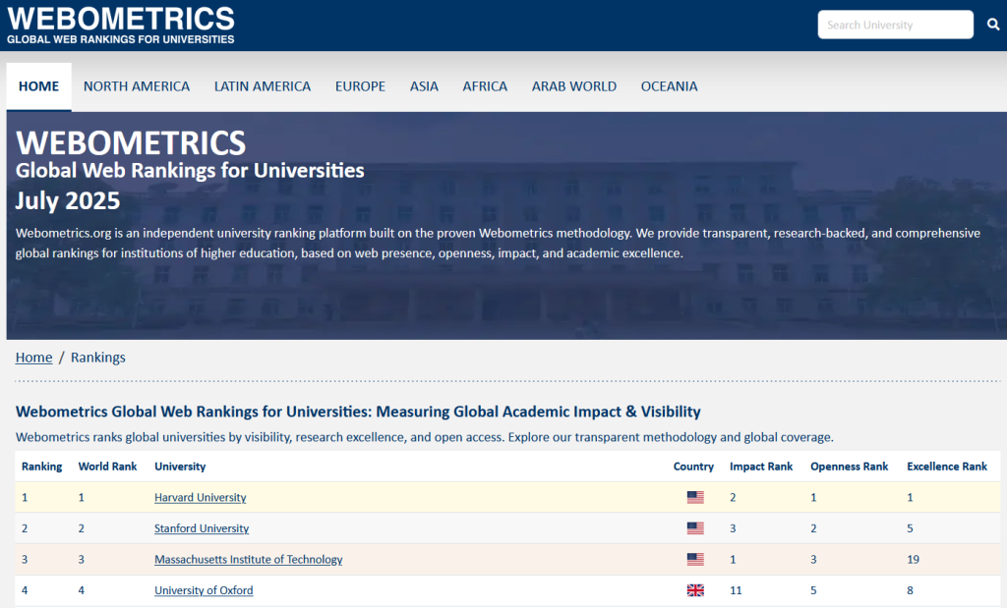1007x608 pixels.
Task: Click the search magnifier icon
Action: (x=992, y=25)
